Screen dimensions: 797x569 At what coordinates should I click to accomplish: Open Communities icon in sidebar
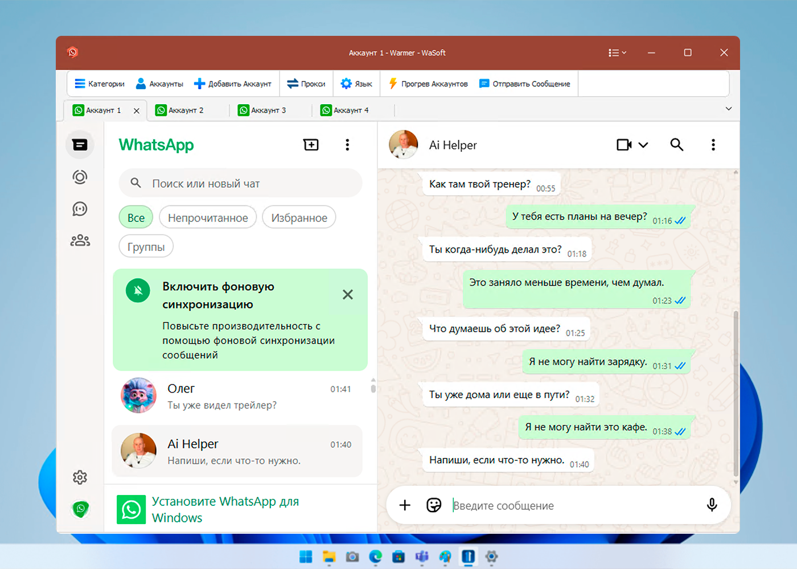80,241
